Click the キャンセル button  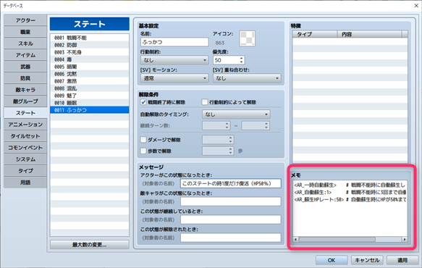[367, 260]
